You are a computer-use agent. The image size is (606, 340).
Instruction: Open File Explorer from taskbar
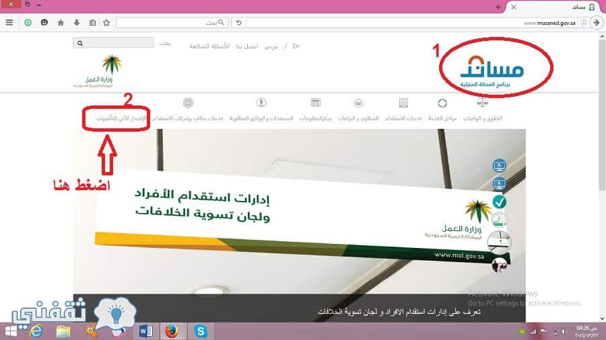[63, 331]
